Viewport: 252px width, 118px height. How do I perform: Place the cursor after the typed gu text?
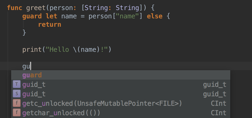coord(31,66)
